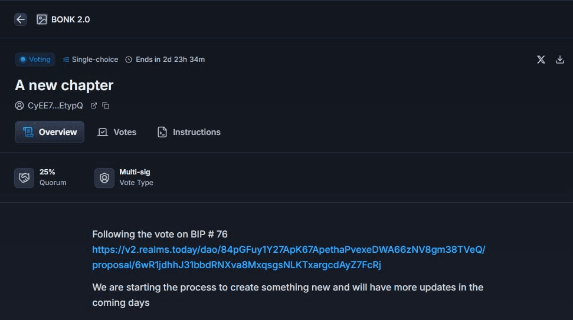Click the back arrow button
The height and width of the screenshot is (320, 573).
(x=21, y=19)
